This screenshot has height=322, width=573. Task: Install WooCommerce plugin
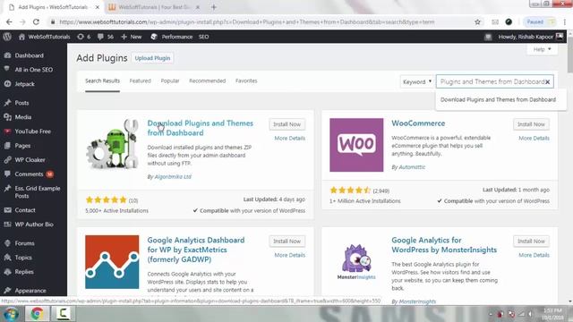tap(531, 124)
